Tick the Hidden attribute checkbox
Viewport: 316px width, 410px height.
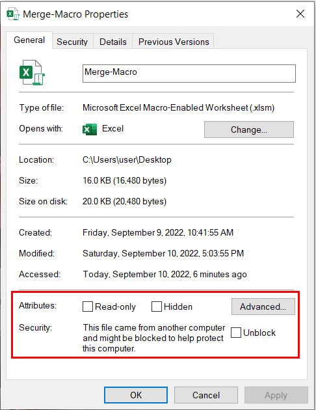157,307
